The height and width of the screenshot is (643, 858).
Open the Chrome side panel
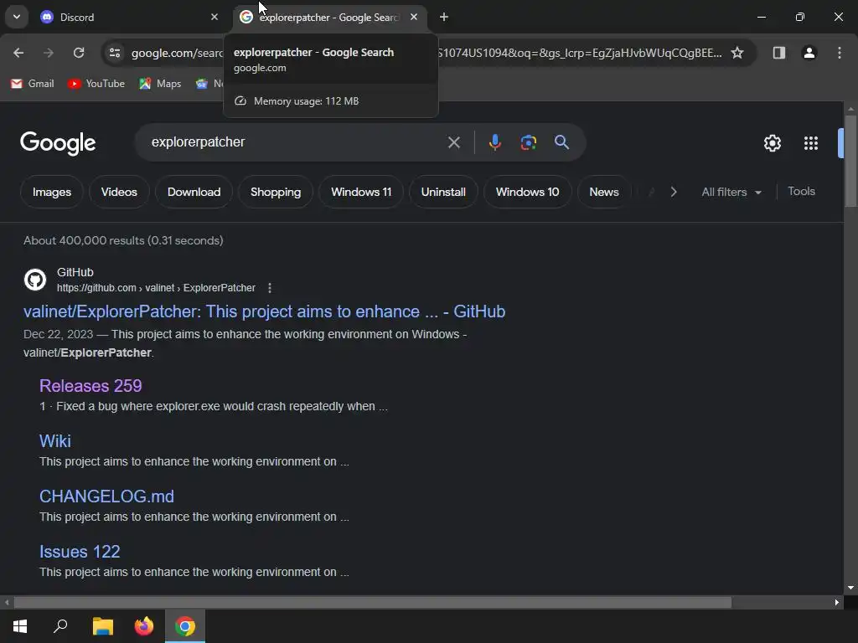pos(778,53)
